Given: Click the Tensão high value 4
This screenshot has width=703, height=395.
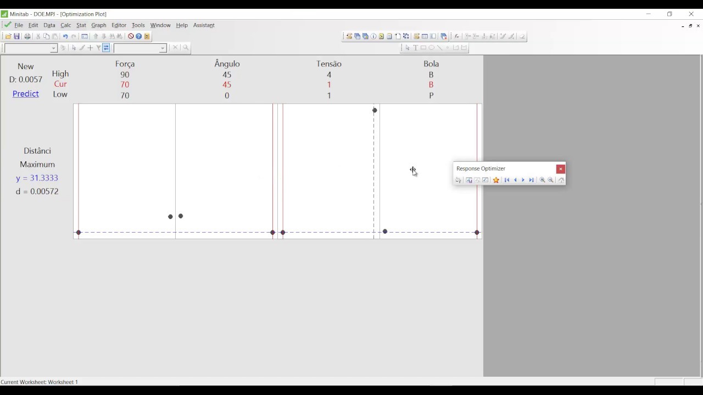Looking at the screenshot, I should click(x=329, y=75).
